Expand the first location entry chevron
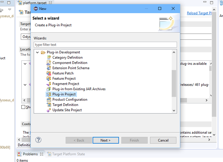The width and height of the screenshot is (223, 162). 25,64
